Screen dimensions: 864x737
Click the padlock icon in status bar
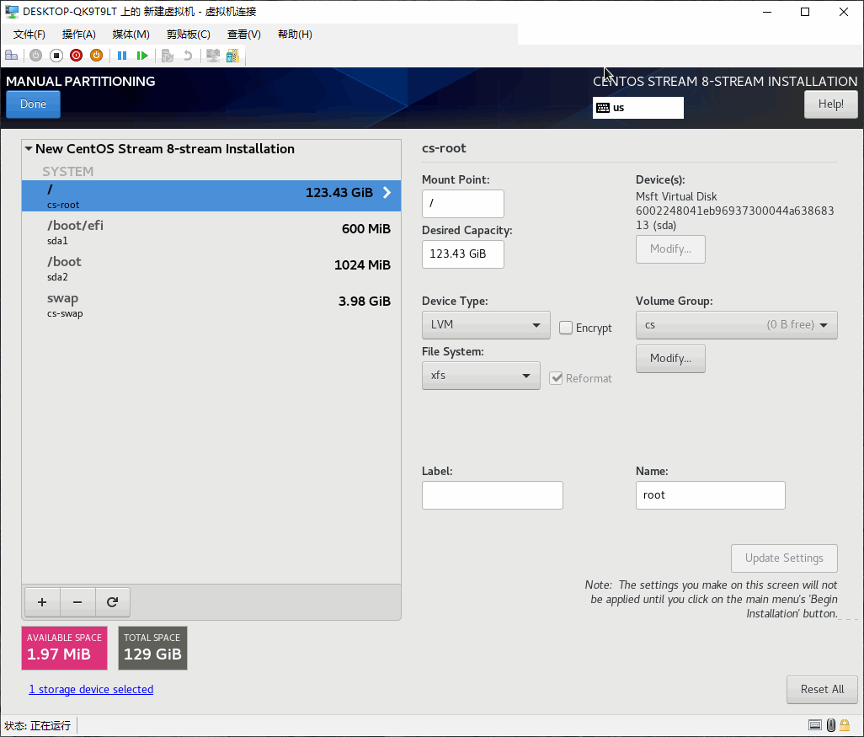click(845, 725)
